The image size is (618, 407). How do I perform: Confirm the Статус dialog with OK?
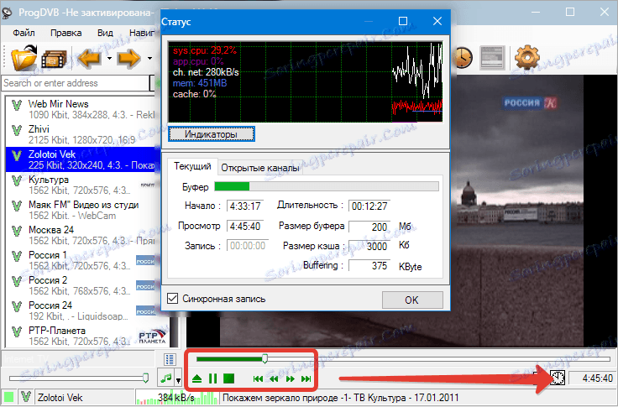pyautogui.click(x=412, y=300)
